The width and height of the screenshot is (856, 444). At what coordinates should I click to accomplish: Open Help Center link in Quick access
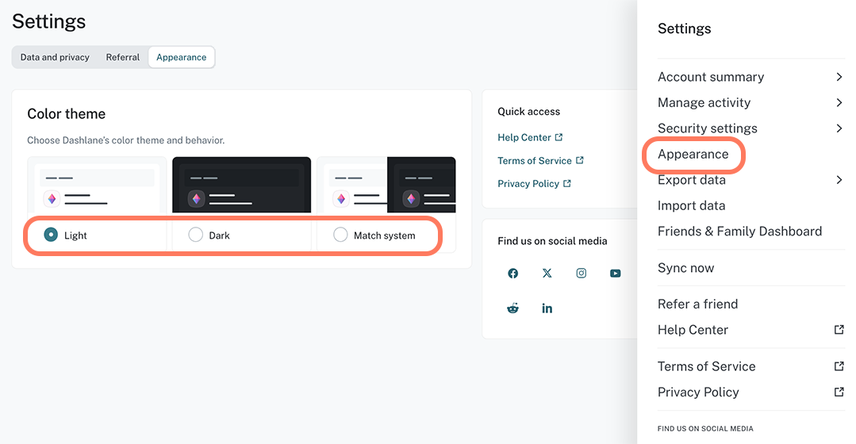click(x=524, y=137)
